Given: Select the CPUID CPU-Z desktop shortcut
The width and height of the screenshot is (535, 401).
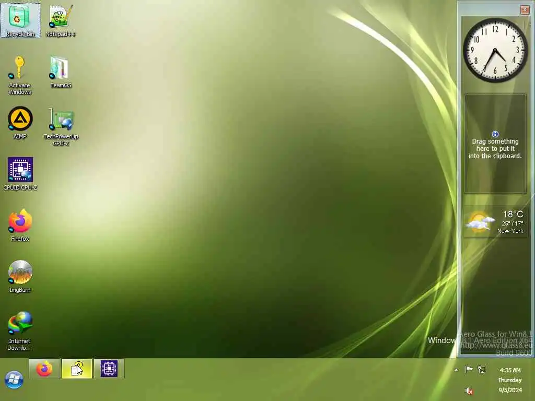Looking at the screenshot, I should 20,174.
